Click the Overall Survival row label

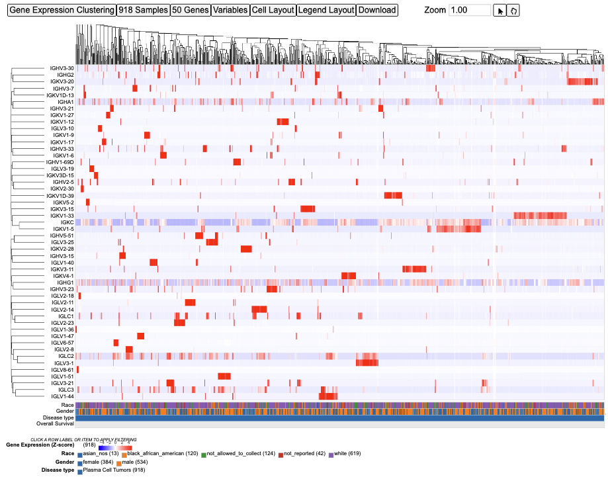tap(55, 424)
